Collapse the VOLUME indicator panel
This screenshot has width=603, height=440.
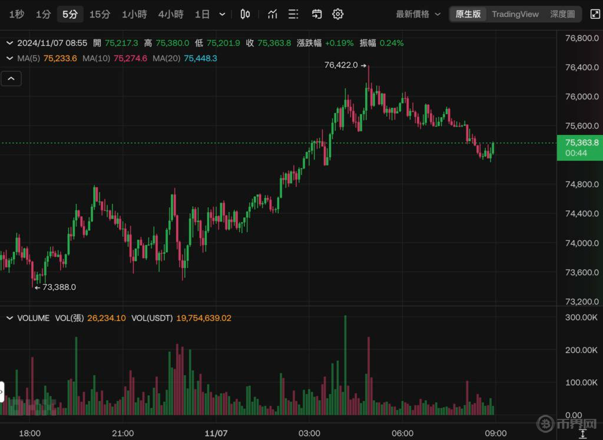click(x=9, y=318)
